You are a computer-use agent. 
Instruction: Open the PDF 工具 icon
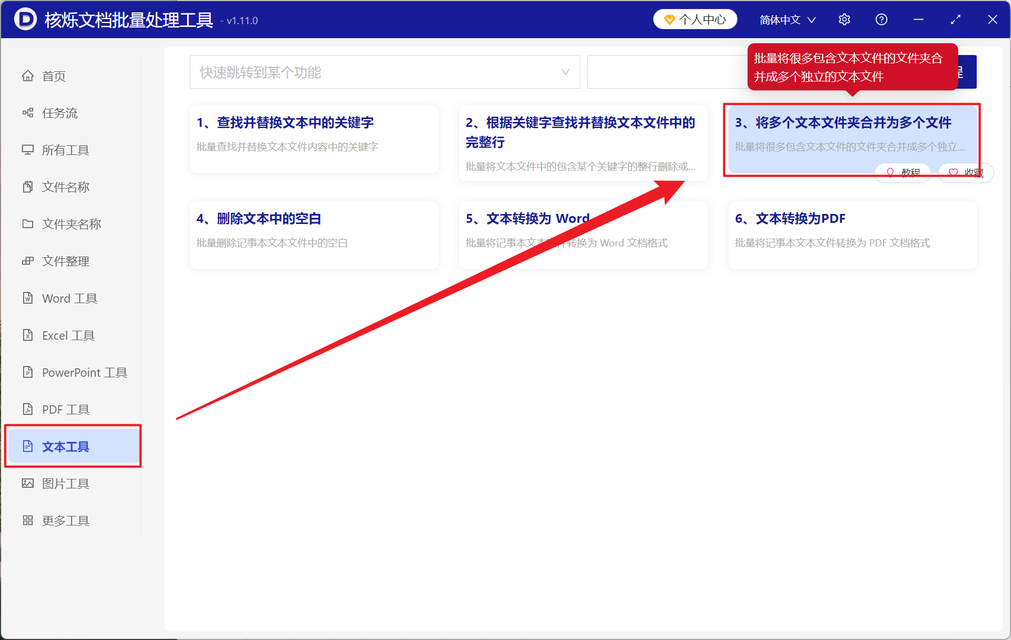point(28,409)
